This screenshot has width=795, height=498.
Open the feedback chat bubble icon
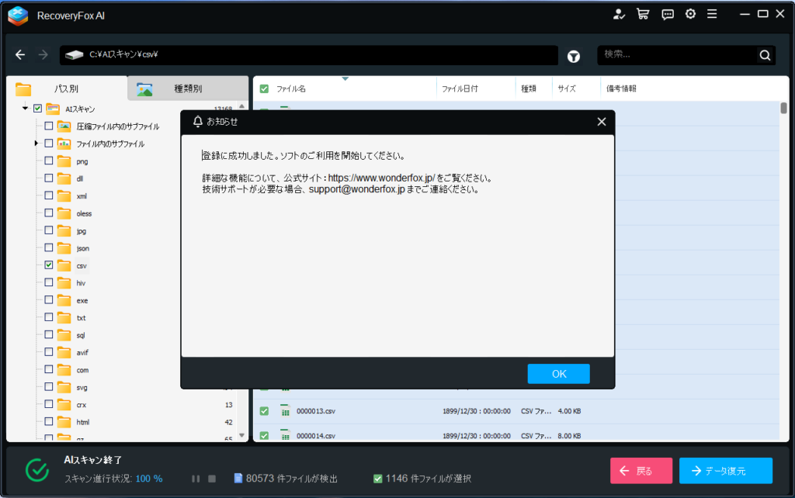(667, 14)
